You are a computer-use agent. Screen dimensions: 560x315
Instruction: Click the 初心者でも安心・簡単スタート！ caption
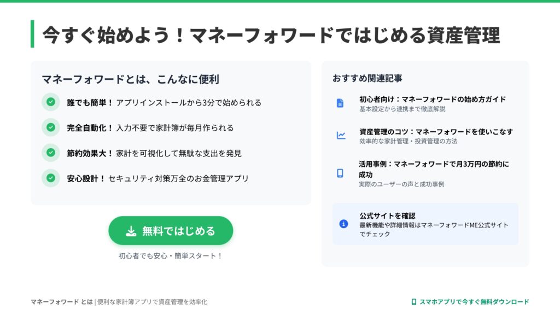click(171, 255)
